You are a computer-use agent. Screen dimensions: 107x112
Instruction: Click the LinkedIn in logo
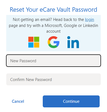73,42
